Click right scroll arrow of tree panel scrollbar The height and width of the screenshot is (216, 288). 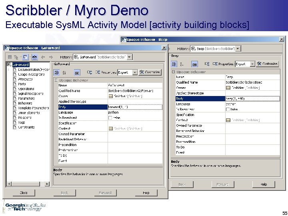click(x=47, y=184)
